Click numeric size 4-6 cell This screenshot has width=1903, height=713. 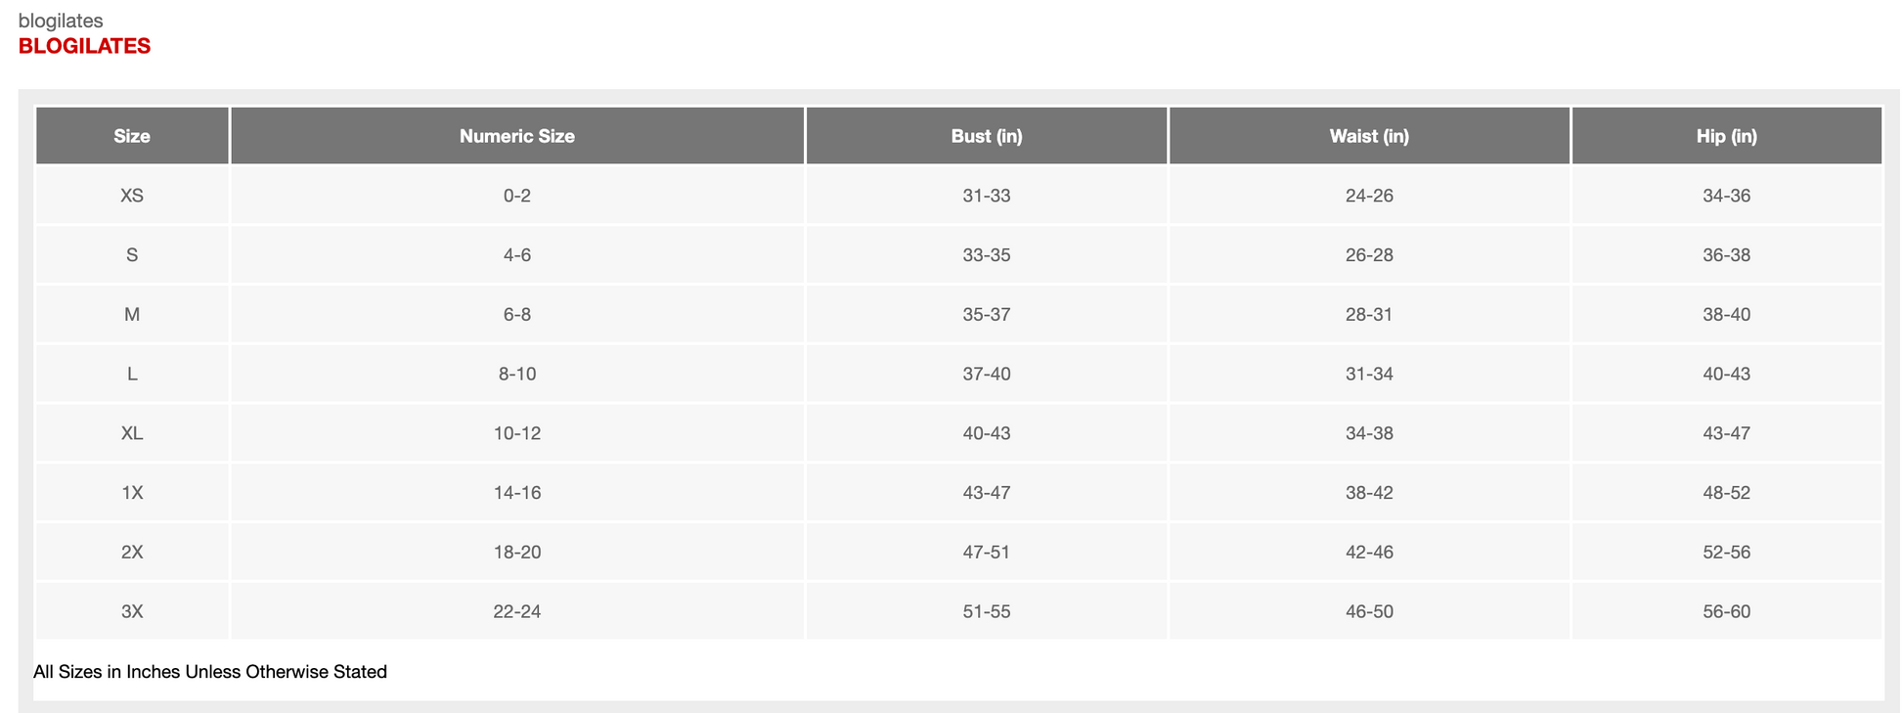tap(516, 255)
